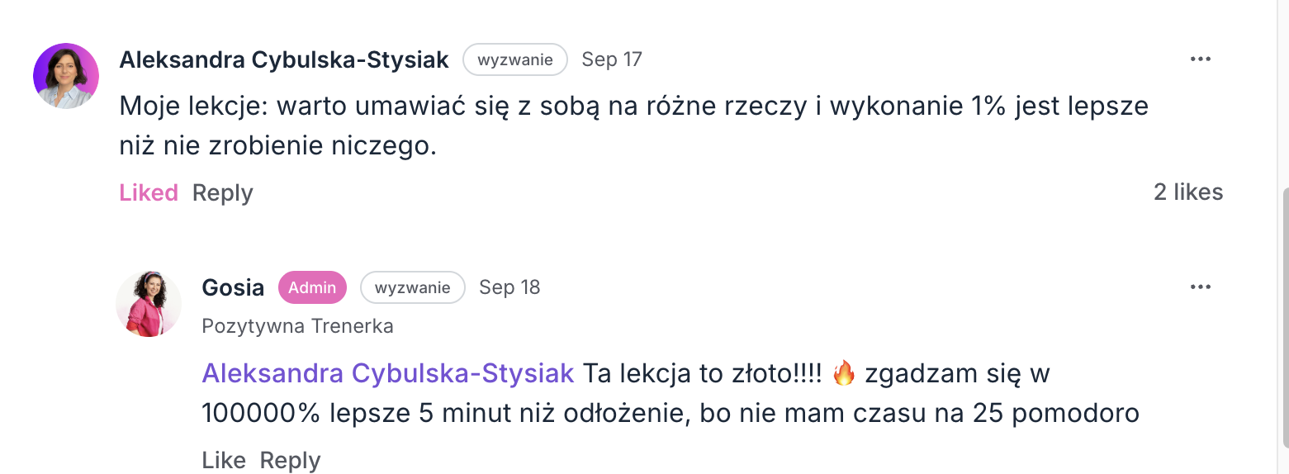Open Aleksandra Cybulska-Stysiak's profile avatar
Screen dimensions: 1289x474
coord(66,76)
